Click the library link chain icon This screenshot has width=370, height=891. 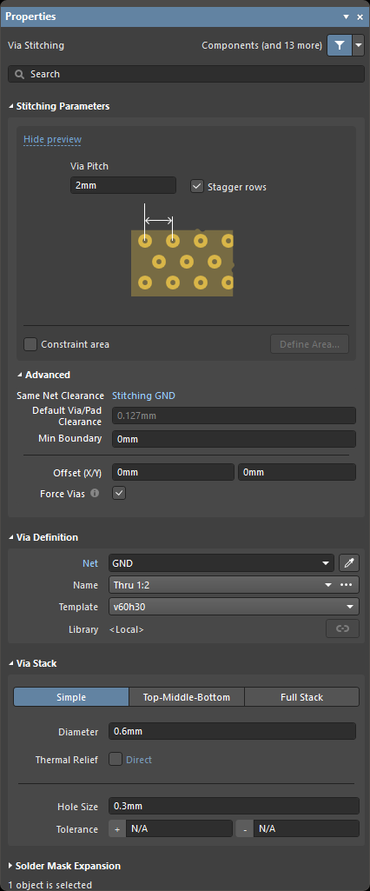343,628
